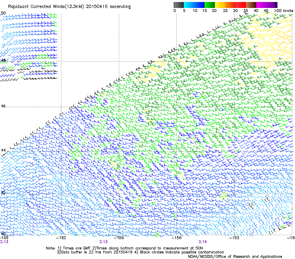Click the longitude label -162
The width and height of the screenshot is (295, 259).
point(61,238)
